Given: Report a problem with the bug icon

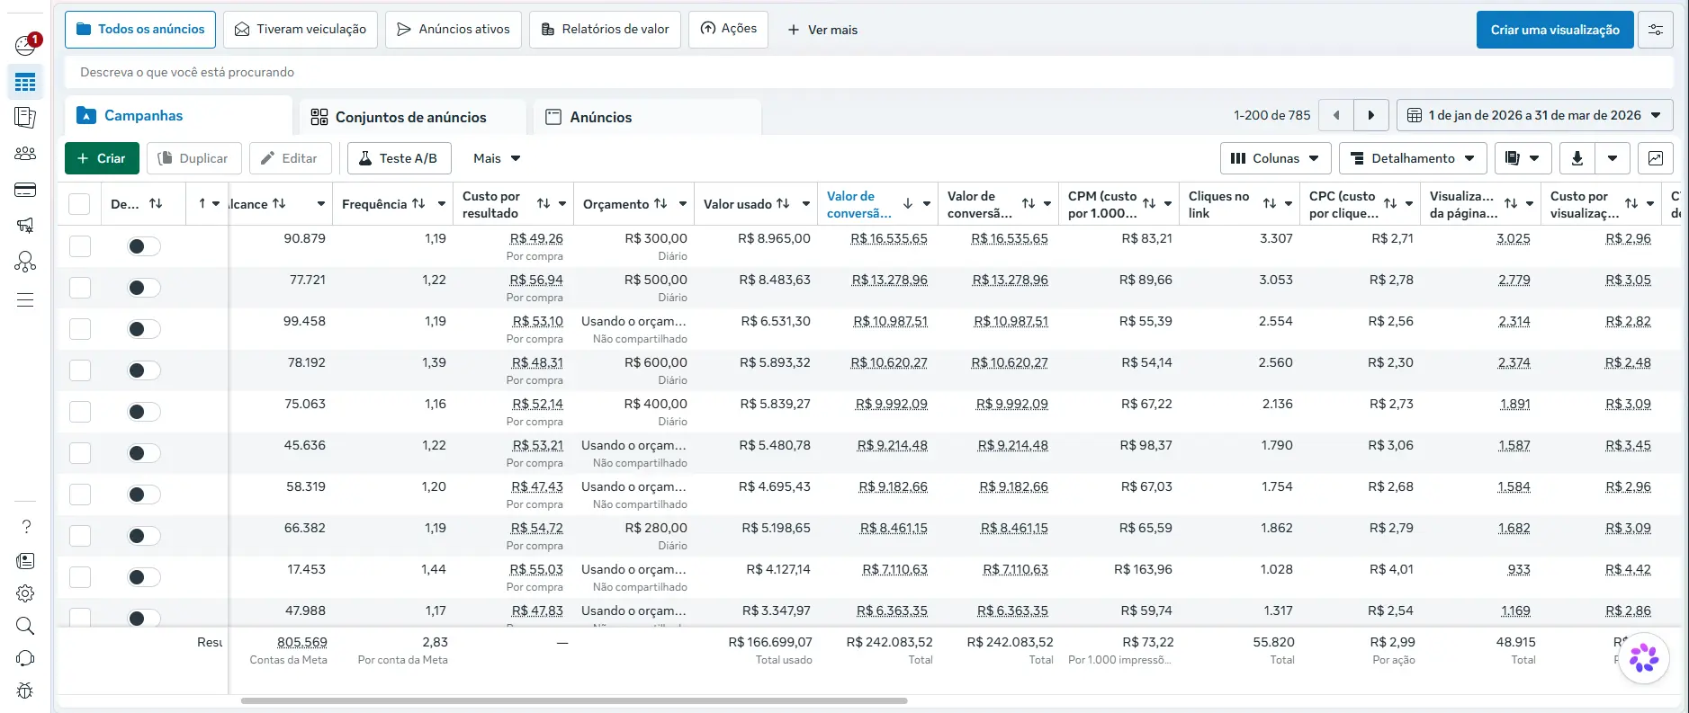Looking at the screenshot, I should (25, 691).
